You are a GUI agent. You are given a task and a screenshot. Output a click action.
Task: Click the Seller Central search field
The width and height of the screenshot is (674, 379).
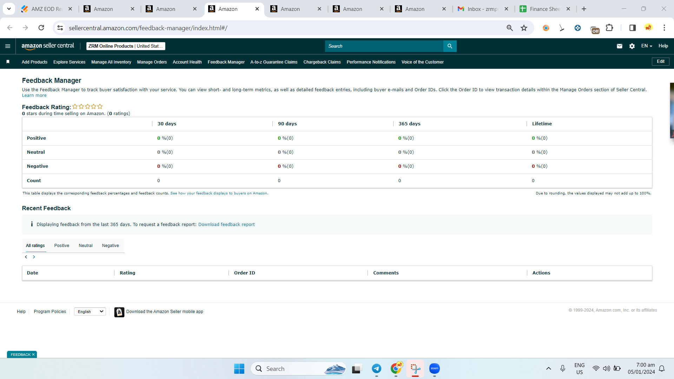tap(384, 46)
